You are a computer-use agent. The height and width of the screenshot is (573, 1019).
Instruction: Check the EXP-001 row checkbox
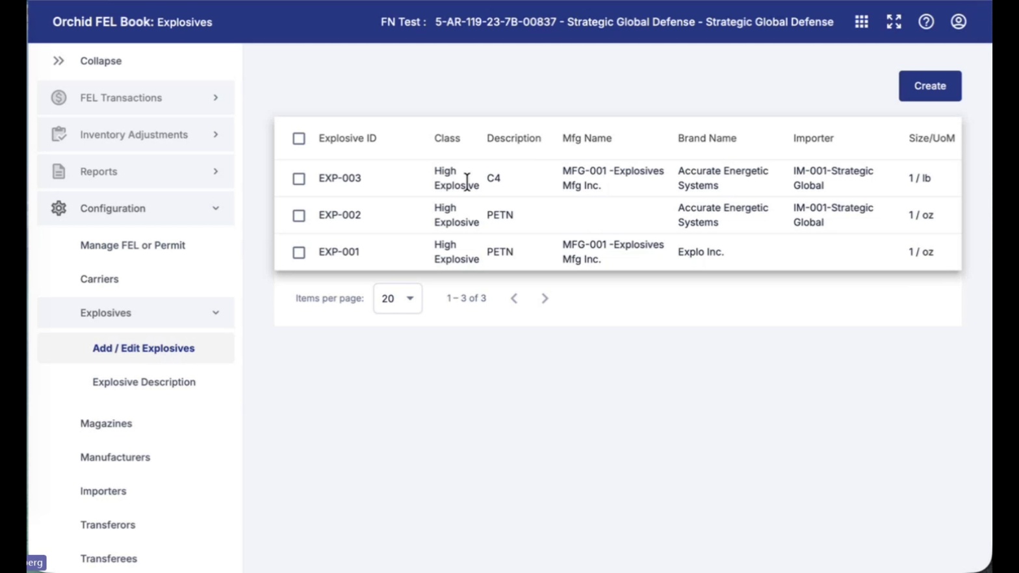point(299,253)
